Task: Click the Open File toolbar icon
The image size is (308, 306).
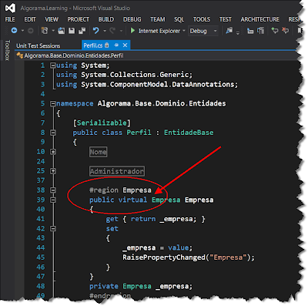Action: click(x=62, y=31)
